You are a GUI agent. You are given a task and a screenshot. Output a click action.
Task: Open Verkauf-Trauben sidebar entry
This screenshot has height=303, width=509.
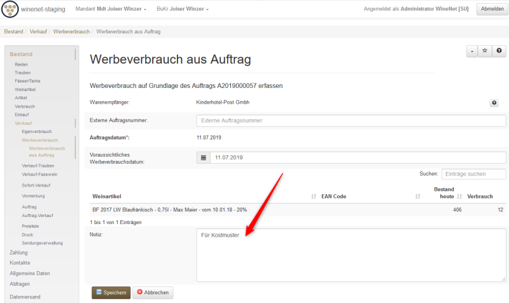[38, 166]
